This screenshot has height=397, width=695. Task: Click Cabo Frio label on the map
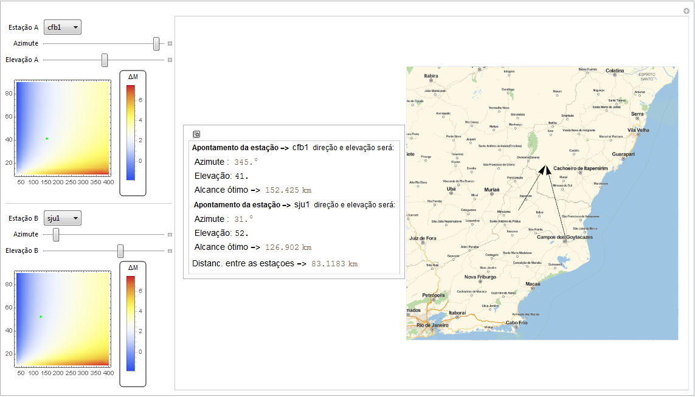[x=516, y=323]
